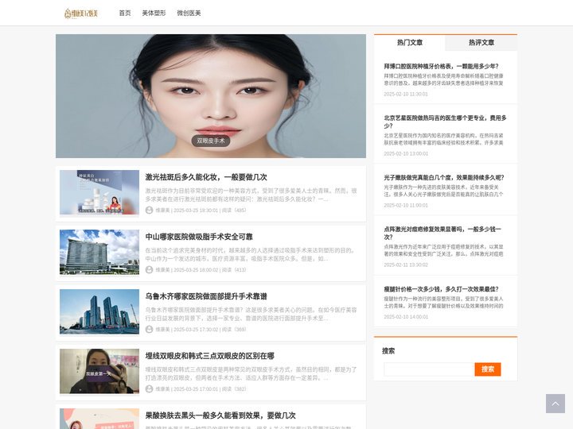Click the large banner portrait image
The height and width of the screenshot is (429, 573).
coord(210,96)
